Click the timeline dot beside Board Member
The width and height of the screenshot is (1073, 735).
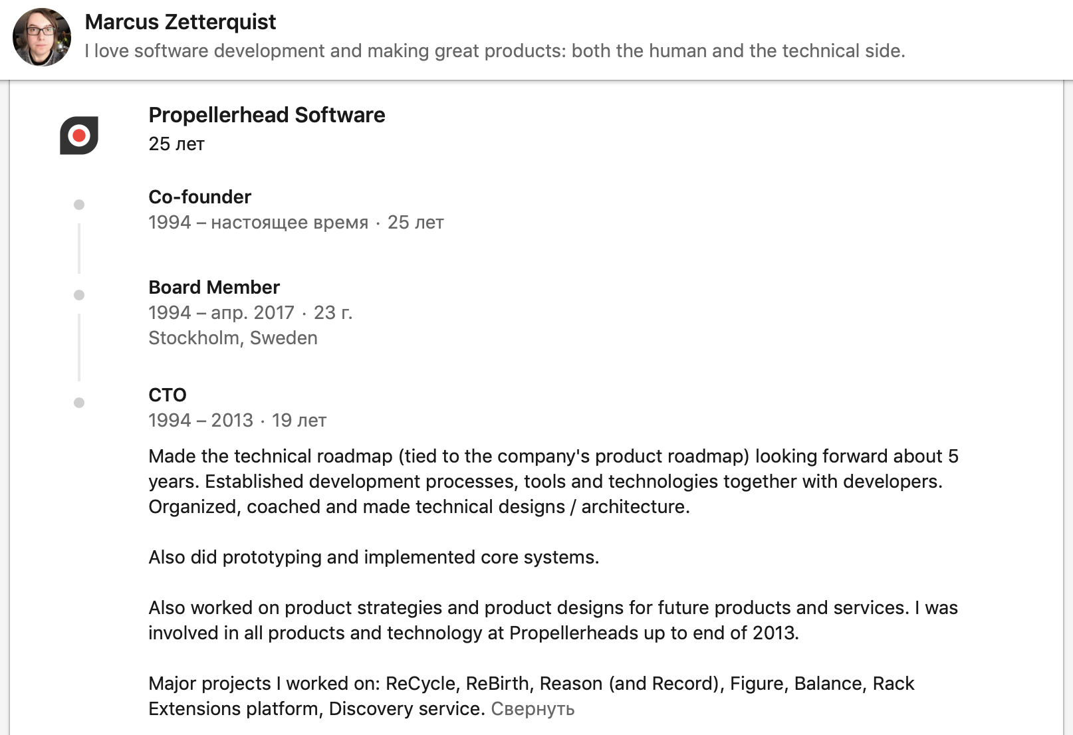79,295
